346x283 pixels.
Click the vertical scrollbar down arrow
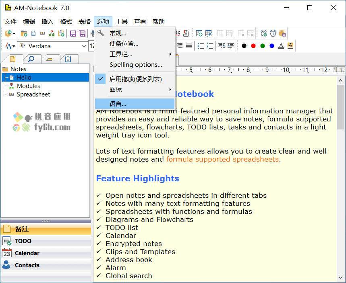coord(340,277)
